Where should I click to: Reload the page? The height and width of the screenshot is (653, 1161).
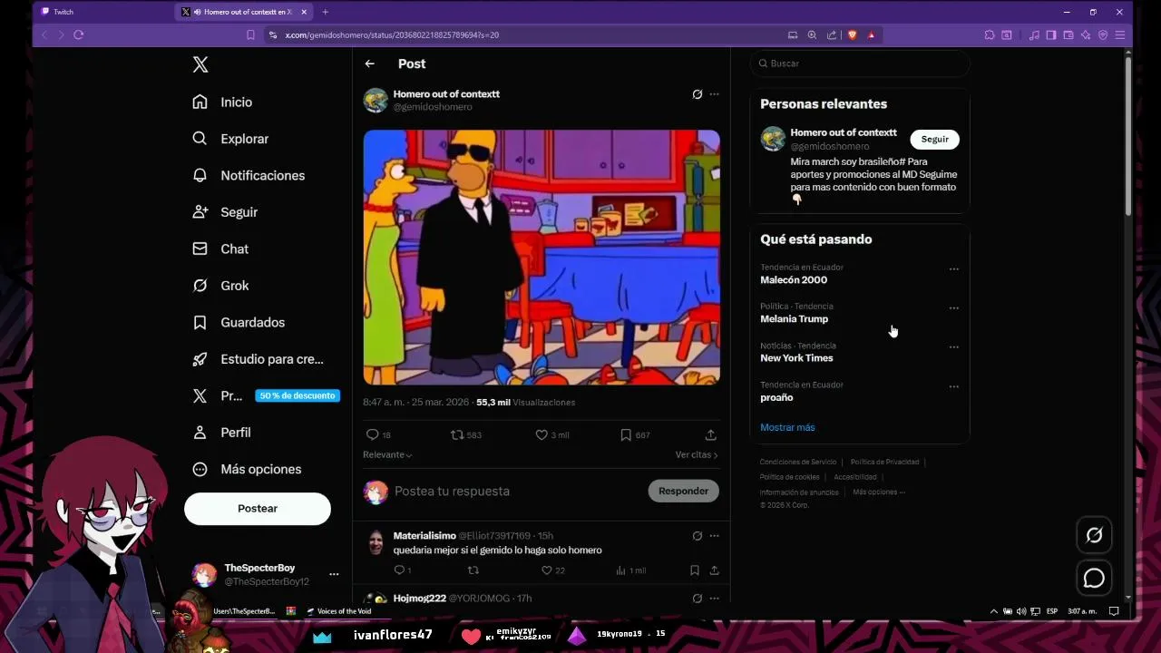click(79, 34)
